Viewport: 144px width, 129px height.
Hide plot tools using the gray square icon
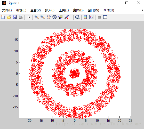[99, 17]
